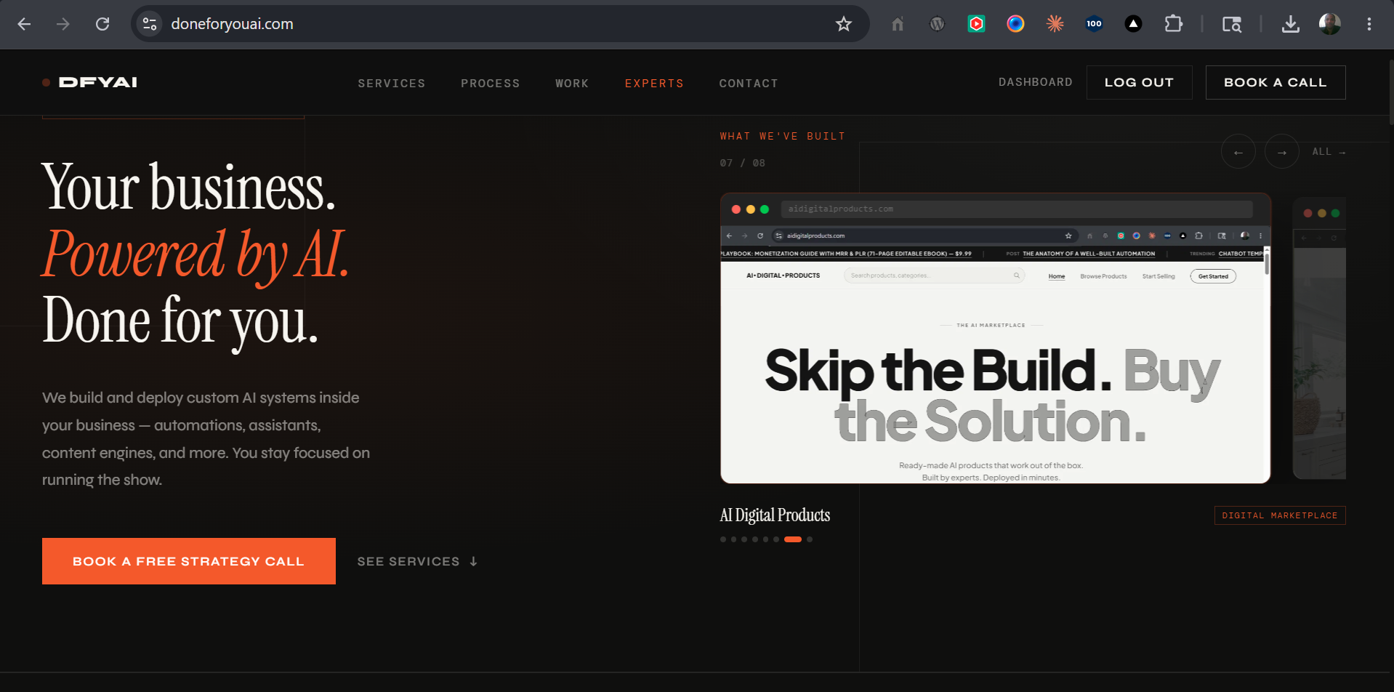Click the DFYAI logo
1394x692 pixels.
(x=90, y=82)
